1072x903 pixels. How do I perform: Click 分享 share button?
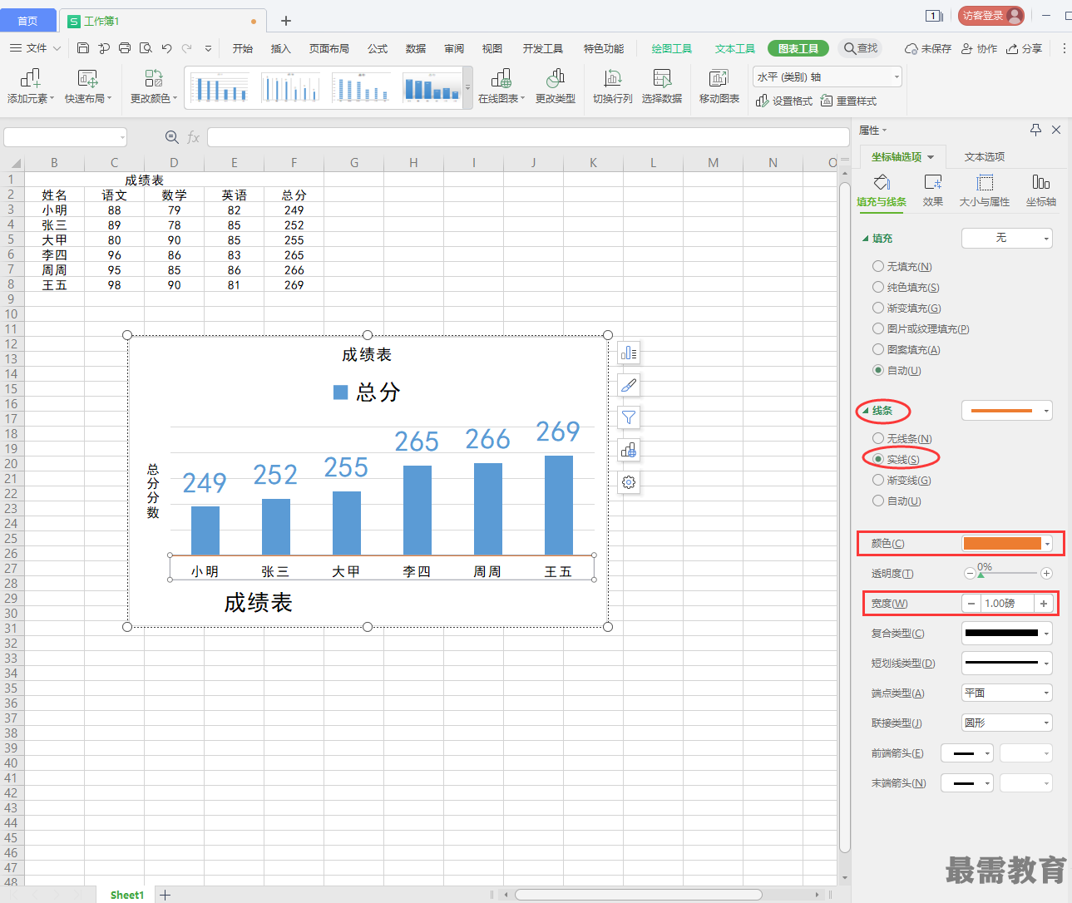coord(1024,49)
